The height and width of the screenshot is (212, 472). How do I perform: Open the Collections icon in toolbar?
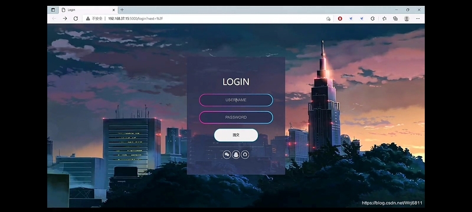[x=395, y=19]
